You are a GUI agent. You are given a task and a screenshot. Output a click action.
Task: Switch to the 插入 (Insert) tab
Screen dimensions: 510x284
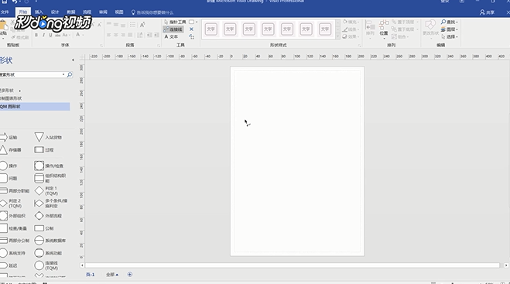coord(39,12)
